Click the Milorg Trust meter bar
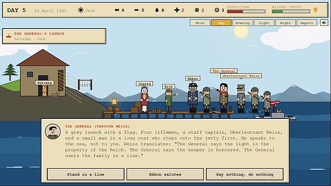 click(291, 12)
